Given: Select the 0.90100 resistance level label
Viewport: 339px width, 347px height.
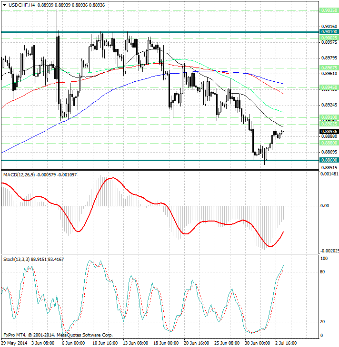Looking at the screenshot, I should [329, 32].
